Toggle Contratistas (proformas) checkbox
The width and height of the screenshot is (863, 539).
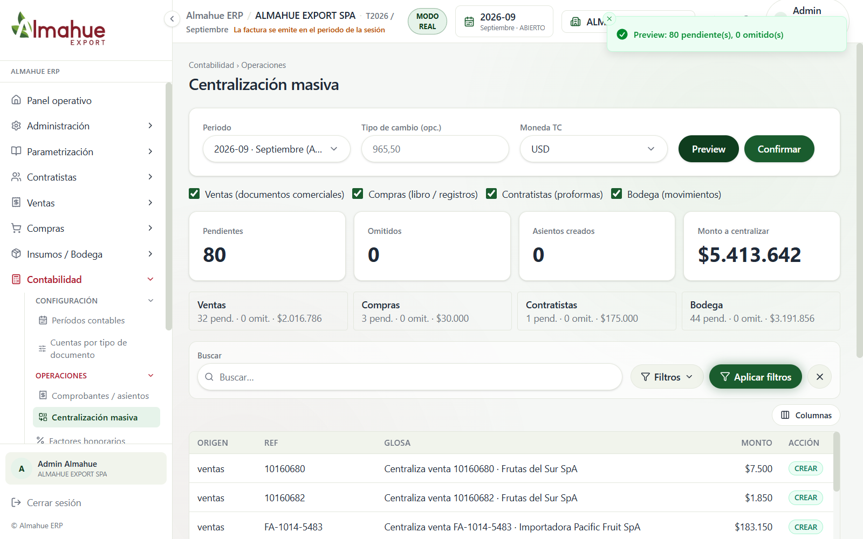click(x=491, y=194)
